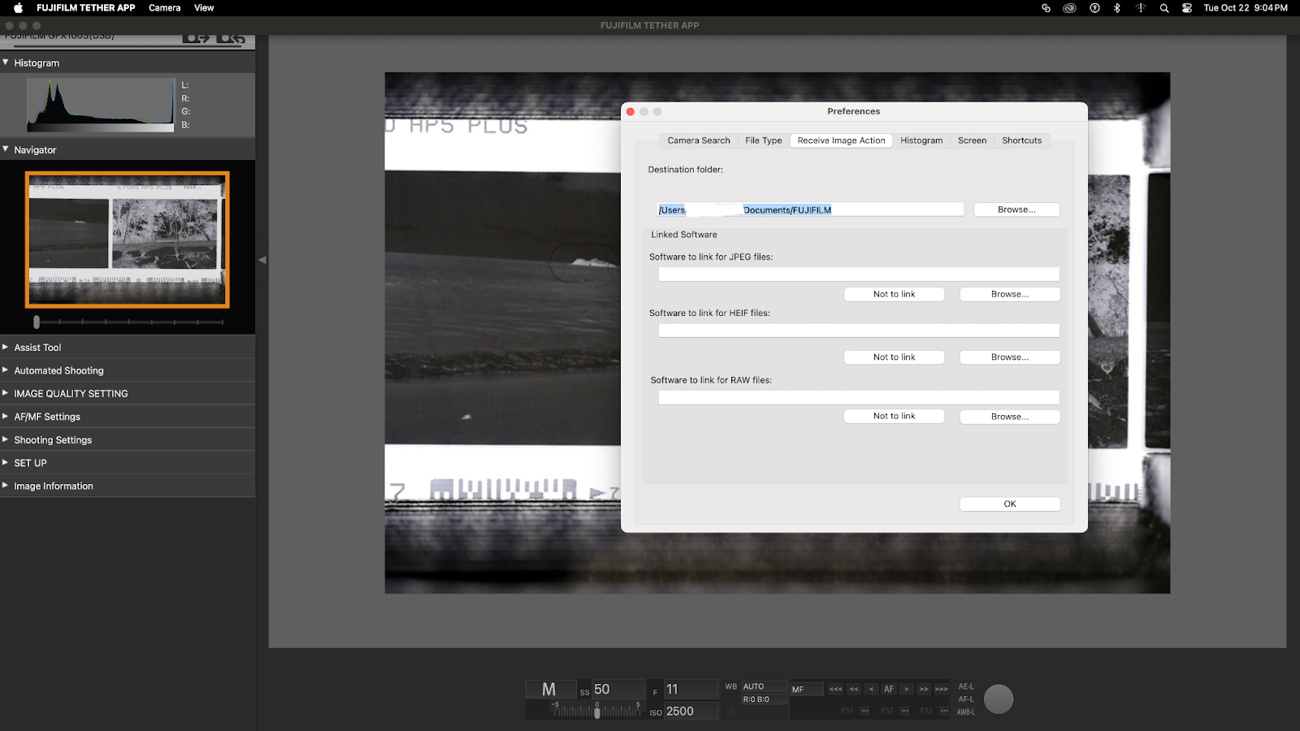This screenshot has height=731, width=1300.
Task: Switch to the Shortcuts tab
Action: (1022, 141)
